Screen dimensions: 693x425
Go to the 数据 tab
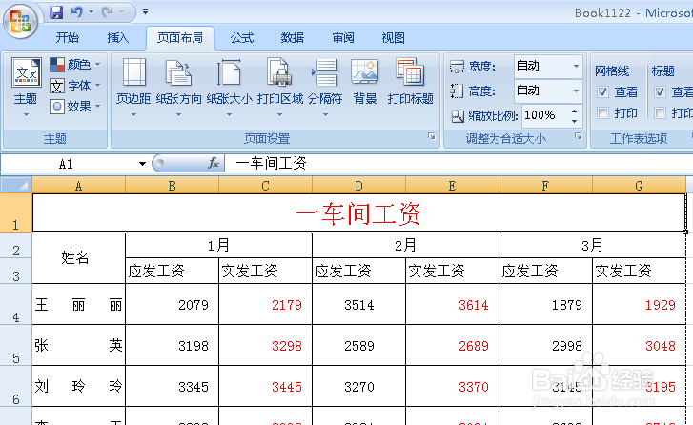(x=292, y=38)
